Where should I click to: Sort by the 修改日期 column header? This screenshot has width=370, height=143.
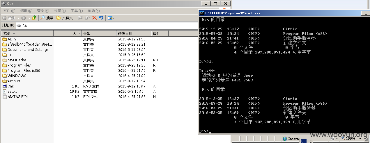tap(134, 33)
